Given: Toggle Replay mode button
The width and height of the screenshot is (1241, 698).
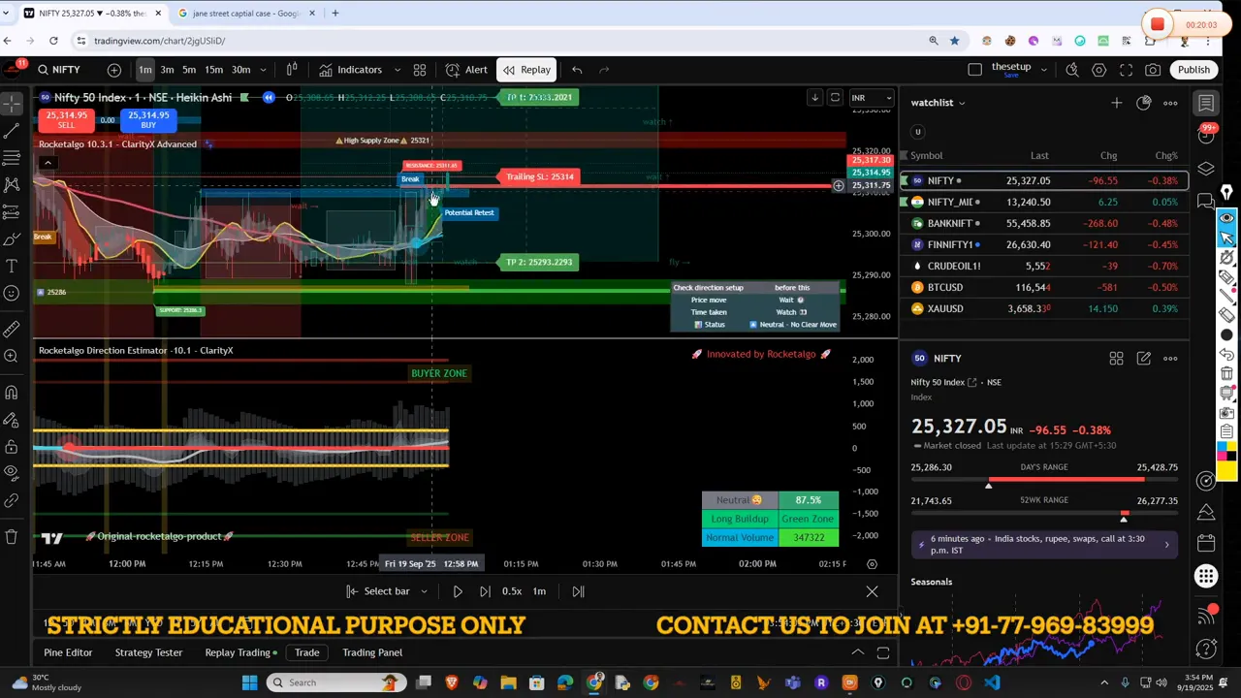Looking at the screenshot, I should [526, 70].
